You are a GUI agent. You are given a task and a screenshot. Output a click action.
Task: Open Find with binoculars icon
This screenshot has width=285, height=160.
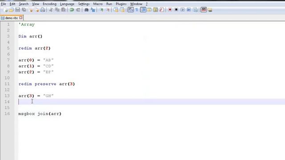(86, 10)
